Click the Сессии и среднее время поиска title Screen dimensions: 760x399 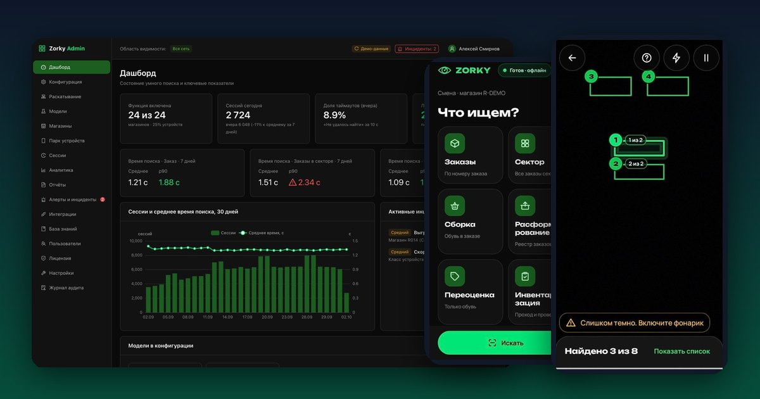[183, 212]
